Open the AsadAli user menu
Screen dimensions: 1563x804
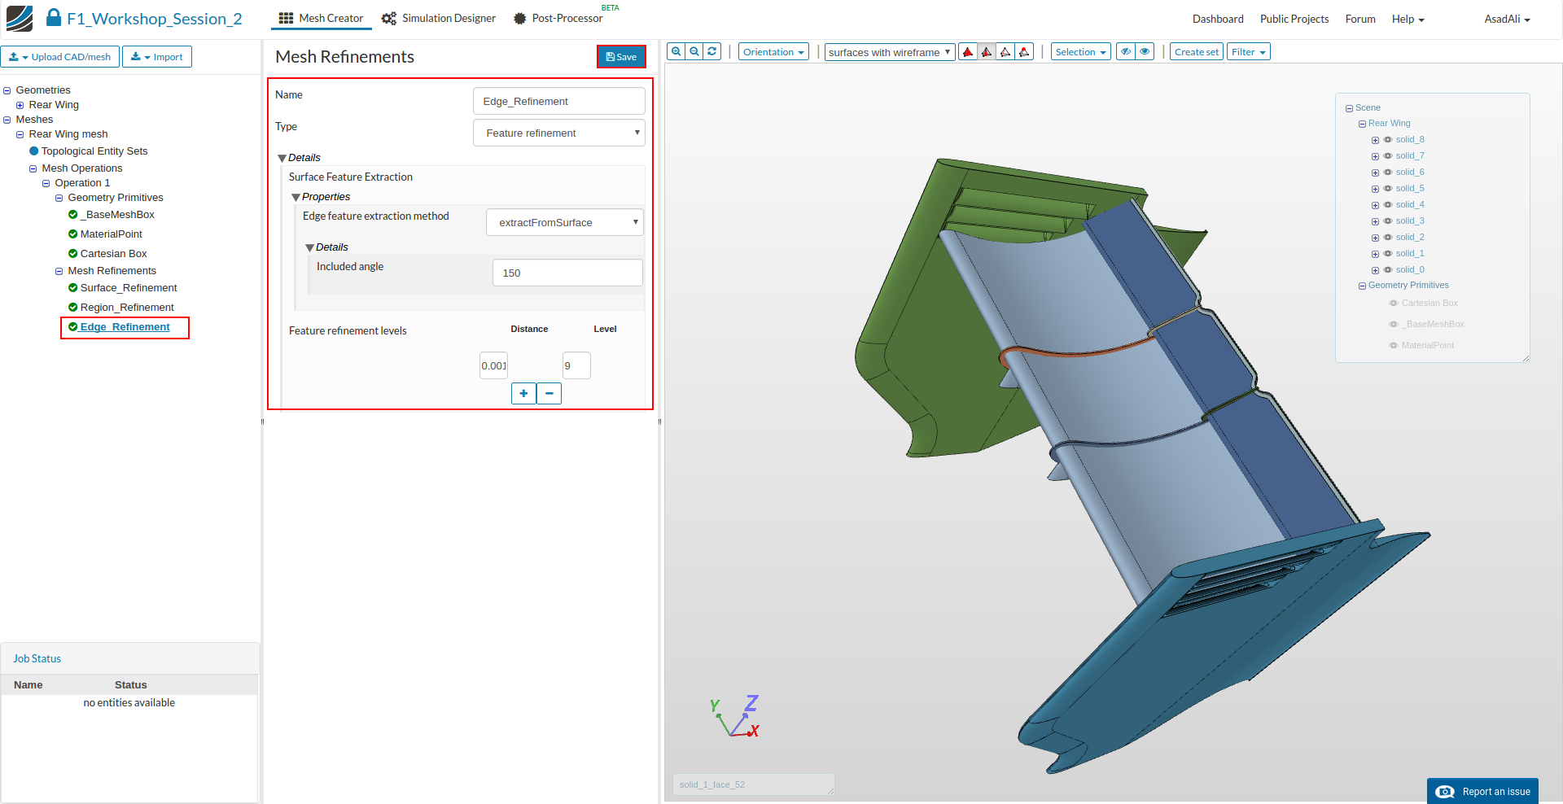click(x=1507, y=19)
